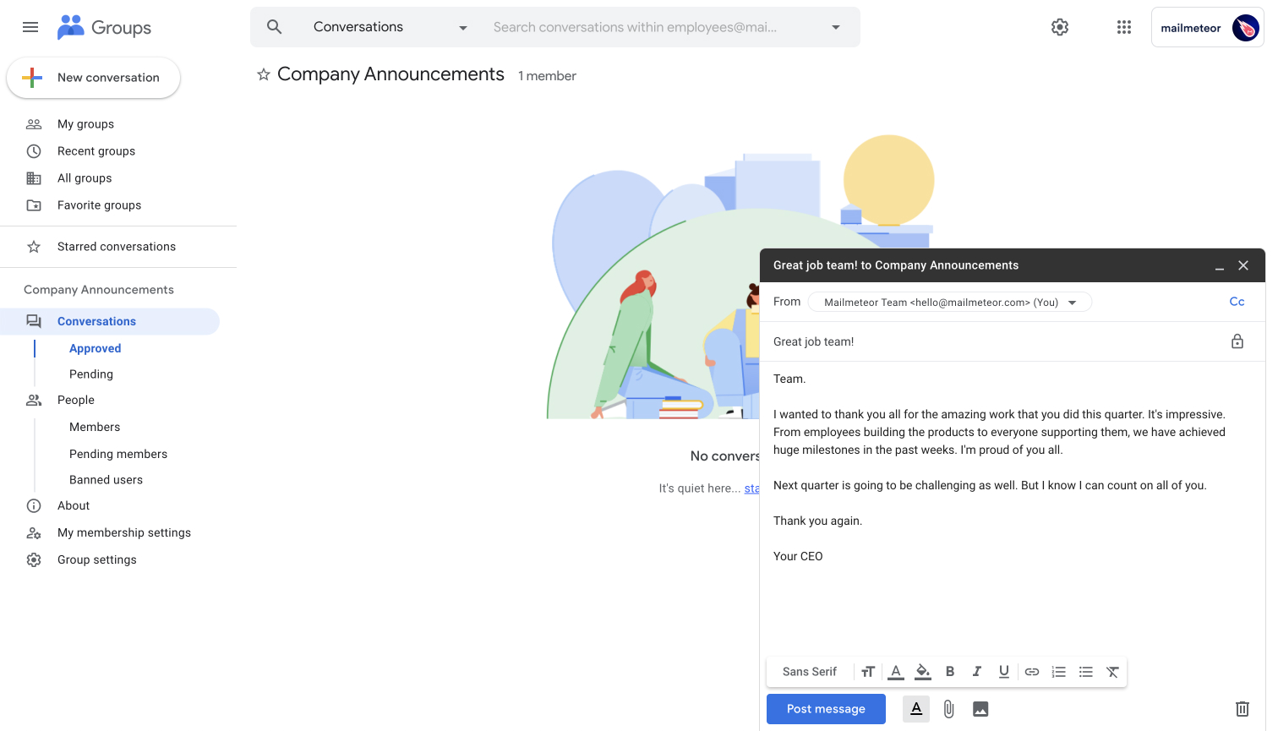The image size is (1278, 731).
Task: Clear formatting in the message body
Action: click(x=1112, y=671)
